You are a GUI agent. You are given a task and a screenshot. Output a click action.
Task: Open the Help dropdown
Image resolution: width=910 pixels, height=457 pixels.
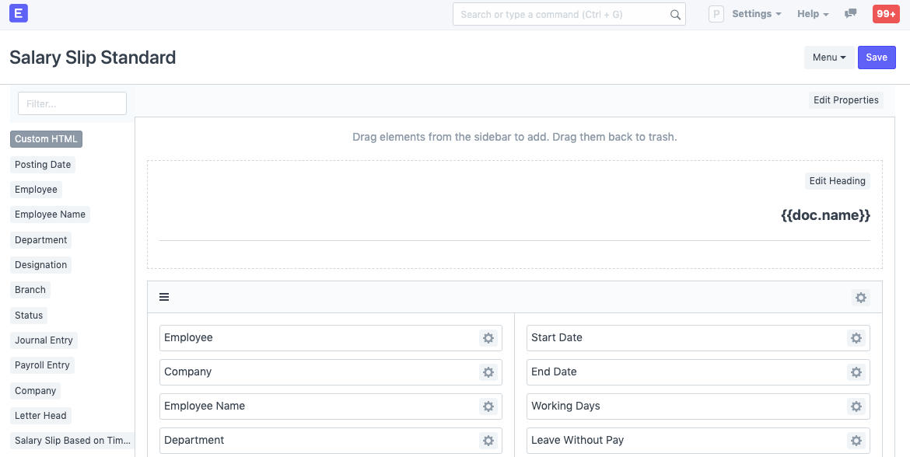812,13
